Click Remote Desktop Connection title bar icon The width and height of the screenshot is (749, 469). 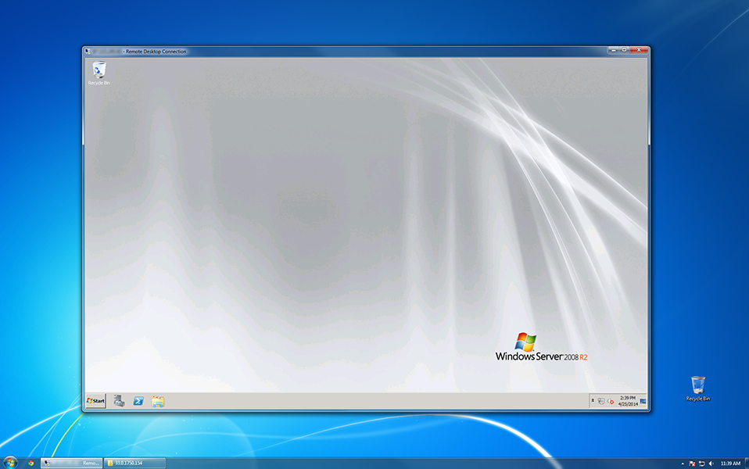[x=88, y=51]
